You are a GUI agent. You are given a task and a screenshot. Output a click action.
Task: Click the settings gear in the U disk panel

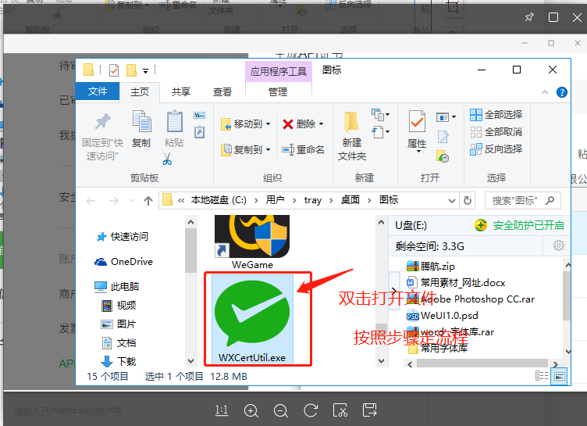(559, 245)
